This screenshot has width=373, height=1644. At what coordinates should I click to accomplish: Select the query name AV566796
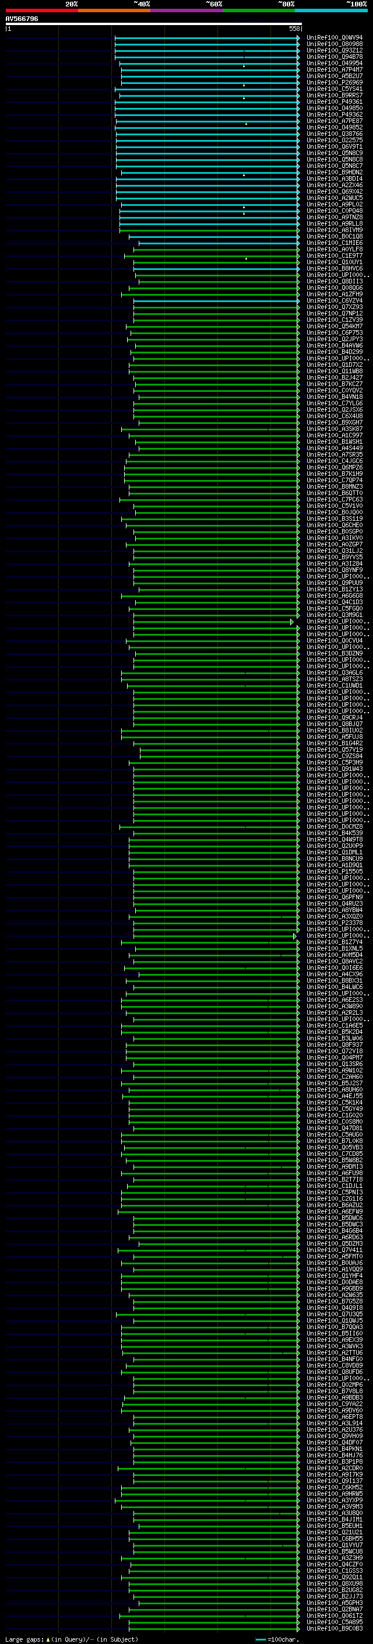tap(22, 19)
